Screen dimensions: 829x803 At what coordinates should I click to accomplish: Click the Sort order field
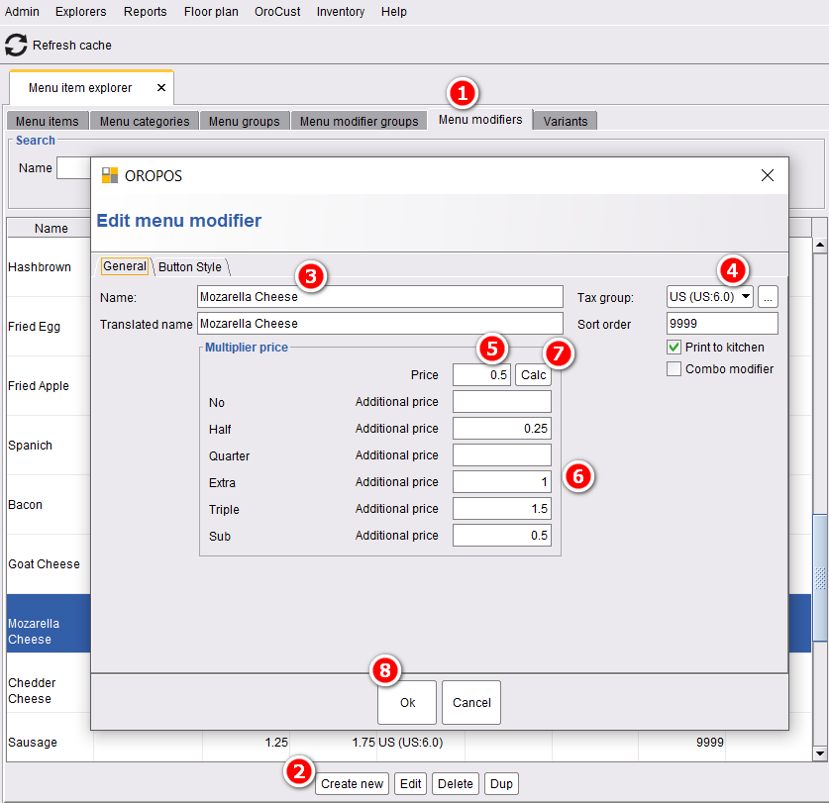[722, 324]
